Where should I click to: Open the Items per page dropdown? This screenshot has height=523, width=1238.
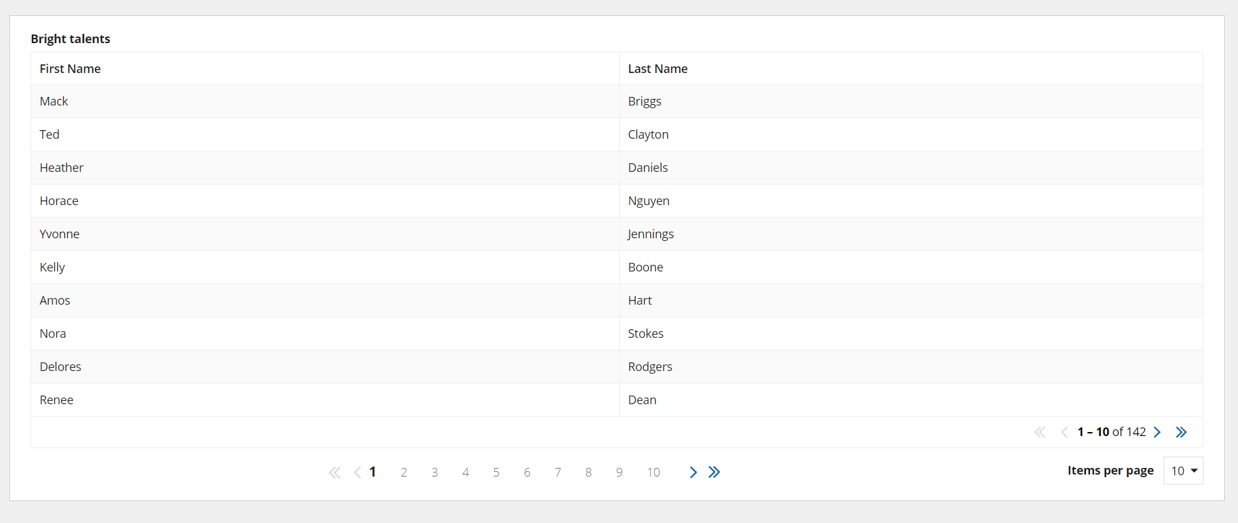tap(1183, 471)
